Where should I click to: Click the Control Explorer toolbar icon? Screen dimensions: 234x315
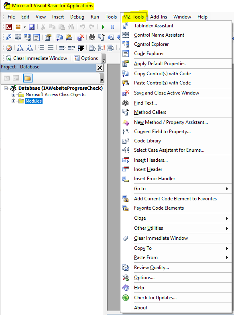pos(27,37)
